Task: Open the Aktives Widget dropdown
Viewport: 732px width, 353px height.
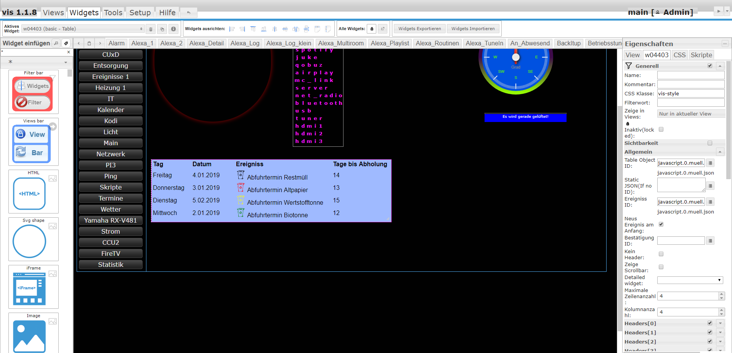Action: (83, 29)
